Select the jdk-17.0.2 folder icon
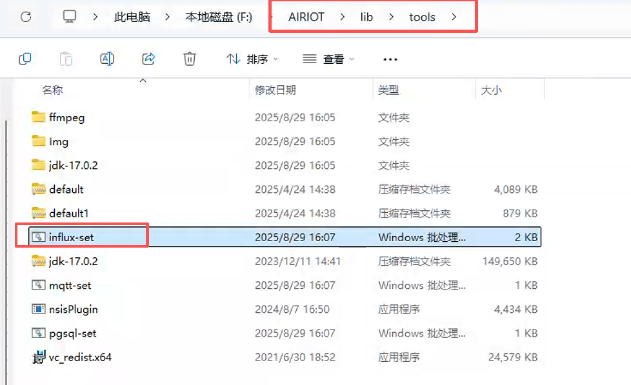 click(x=38, y=165)
